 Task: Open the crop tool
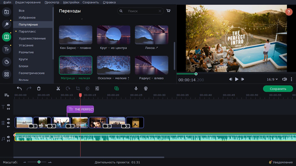[x=78, y=88]
